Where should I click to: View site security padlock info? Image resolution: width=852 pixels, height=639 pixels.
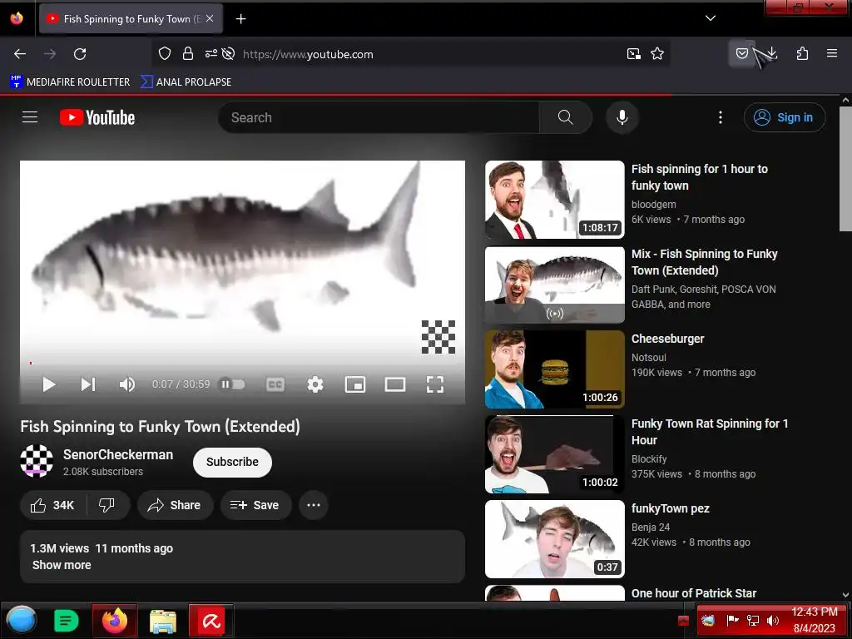pyautogui.click(x=188, y=53)
